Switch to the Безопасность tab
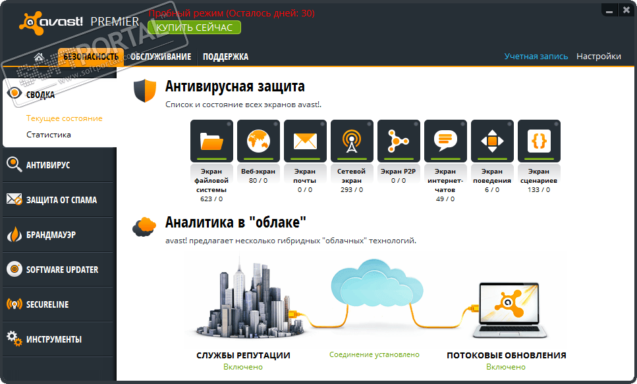Screen dimensions: 637x384 click(x=91, y=57)
